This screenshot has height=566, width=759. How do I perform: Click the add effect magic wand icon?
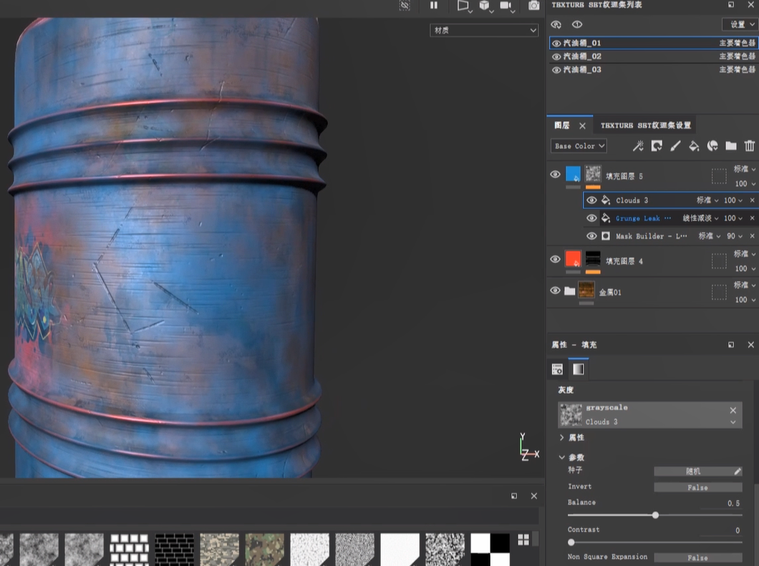(638, 146)
